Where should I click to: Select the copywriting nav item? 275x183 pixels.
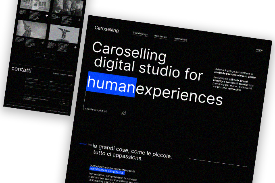(x=183, y=39)
